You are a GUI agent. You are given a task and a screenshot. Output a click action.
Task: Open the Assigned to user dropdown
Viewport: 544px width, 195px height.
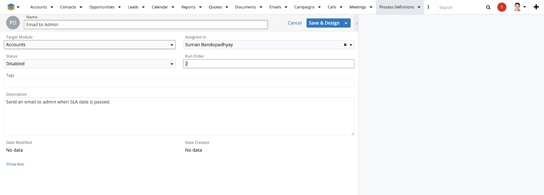pyautogui.click(x=351, y=45)
